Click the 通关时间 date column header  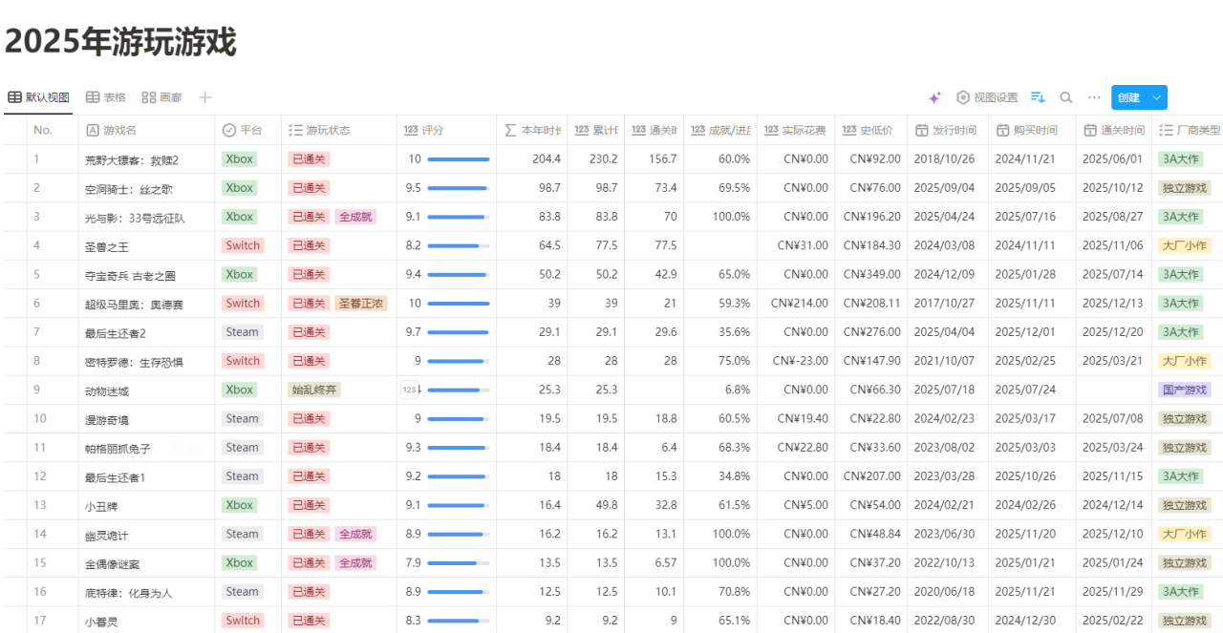tap(1114, 130)
